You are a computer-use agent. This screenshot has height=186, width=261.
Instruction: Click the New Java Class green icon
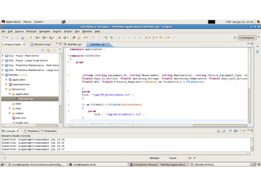tap(65, 38)
